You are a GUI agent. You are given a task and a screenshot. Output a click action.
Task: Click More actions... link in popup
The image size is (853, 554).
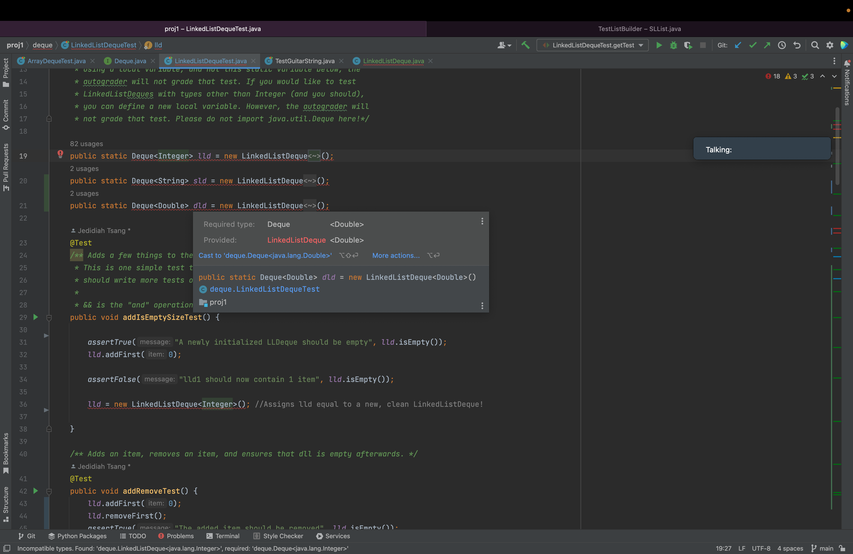[396, 256]
